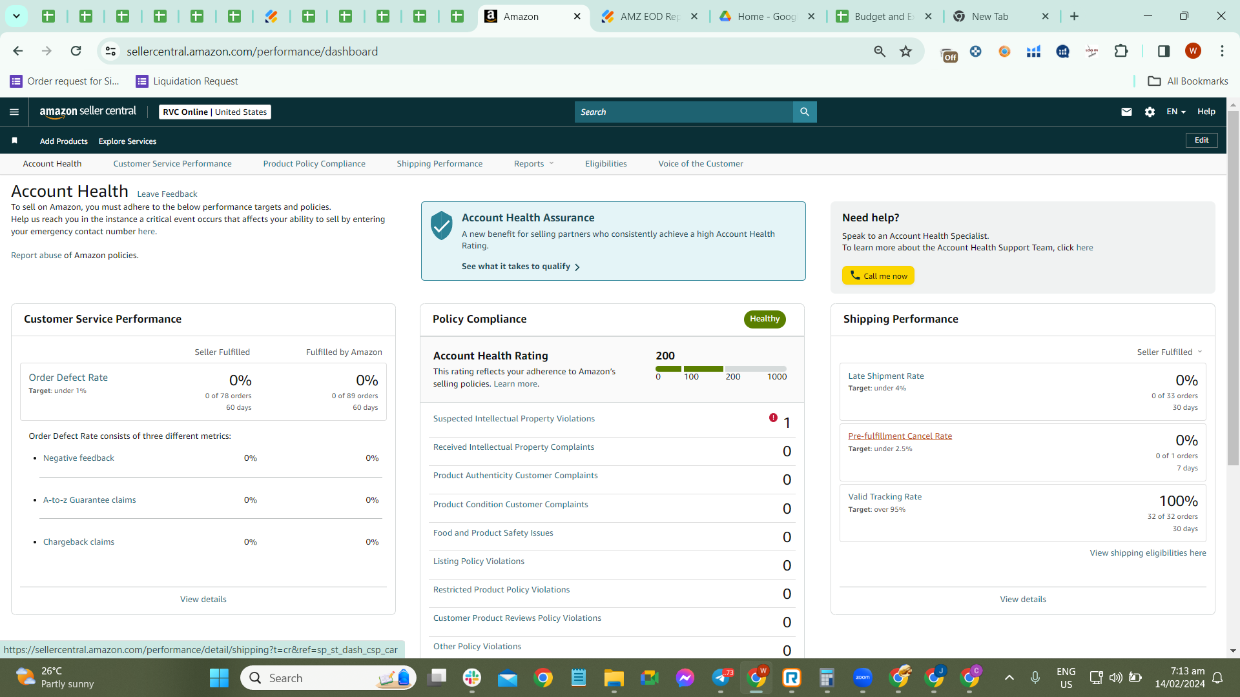This screenshot has height=697, width=1240.
Task: Select the Account Health tab
Action: (52, 164)
